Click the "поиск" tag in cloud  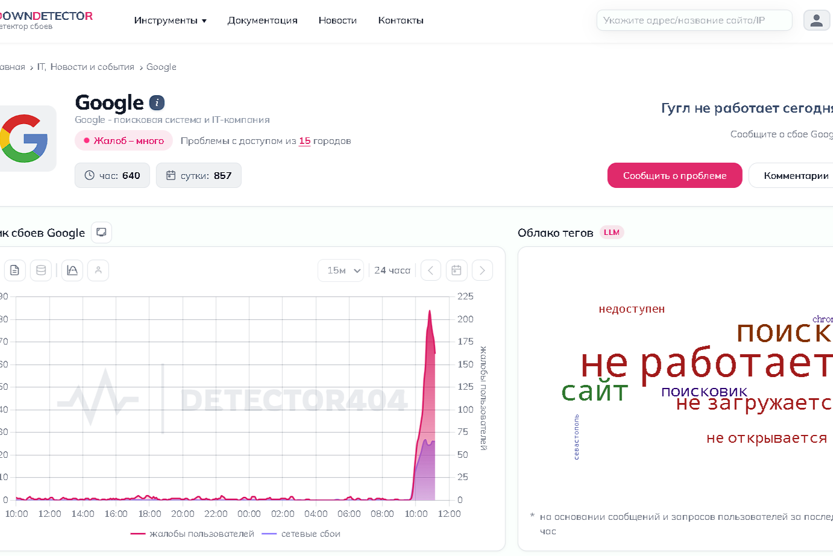tap(784, 331)
